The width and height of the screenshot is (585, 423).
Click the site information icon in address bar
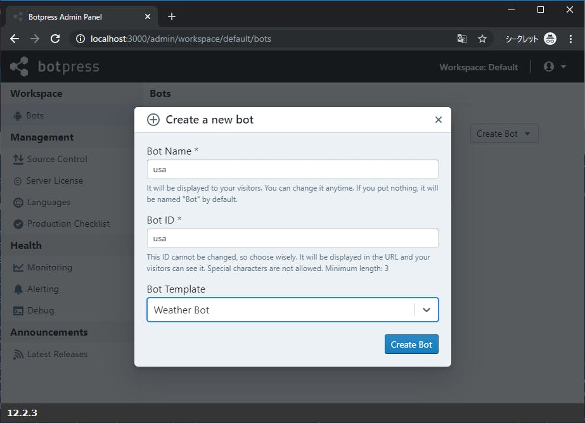pos(80,39)
